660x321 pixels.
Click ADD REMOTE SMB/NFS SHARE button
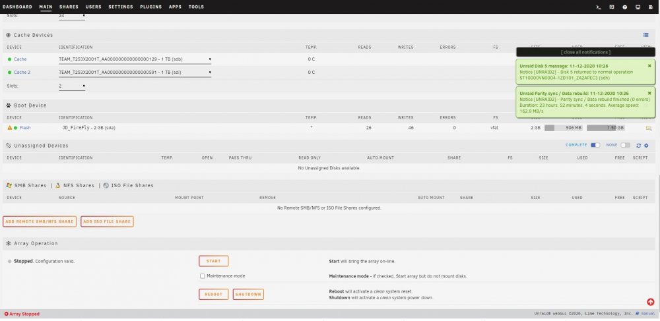[x=40, y=221]
